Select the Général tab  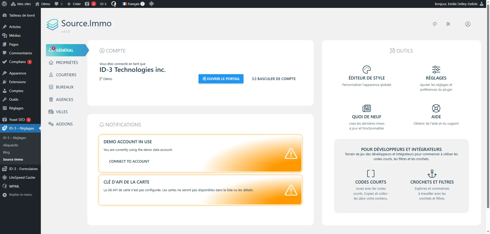click(x=67, y=50)
